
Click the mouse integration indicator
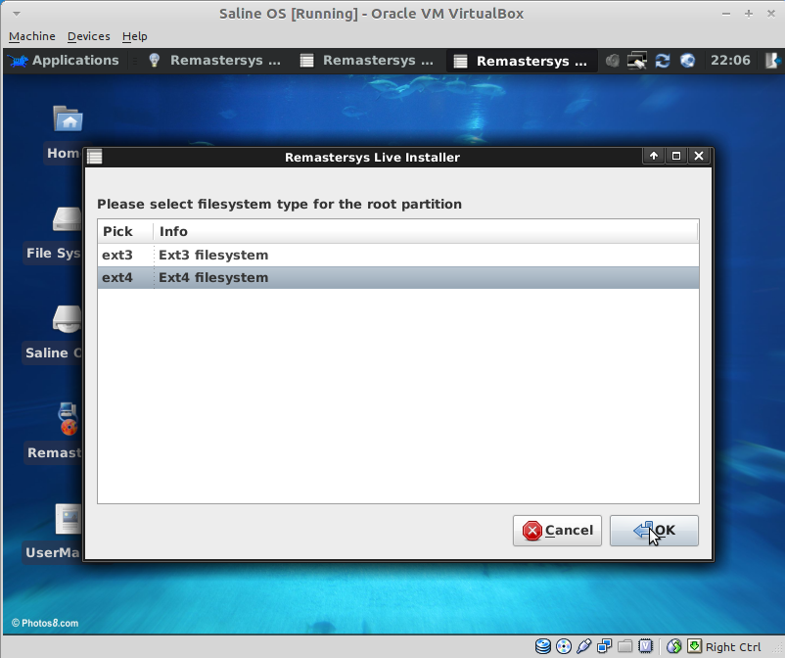[x=673, y=646]
